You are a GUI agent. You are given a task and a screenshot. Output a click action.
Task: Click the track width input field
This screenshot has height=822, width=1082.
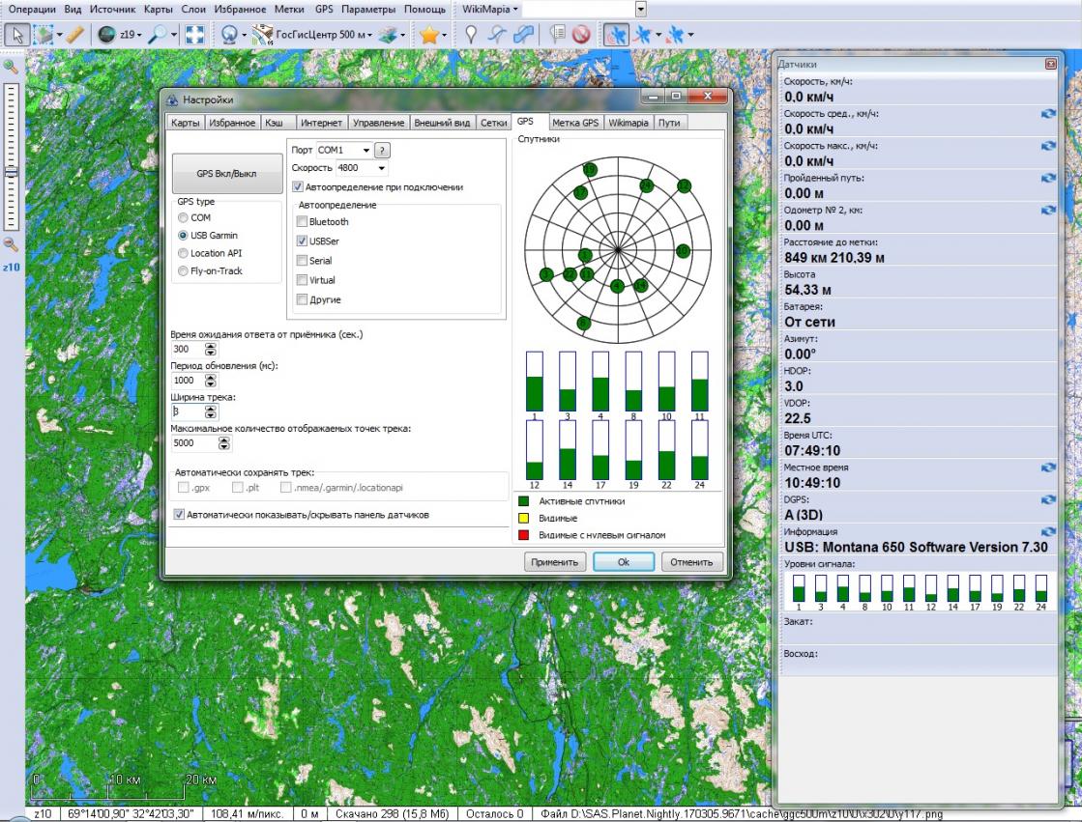187,411
